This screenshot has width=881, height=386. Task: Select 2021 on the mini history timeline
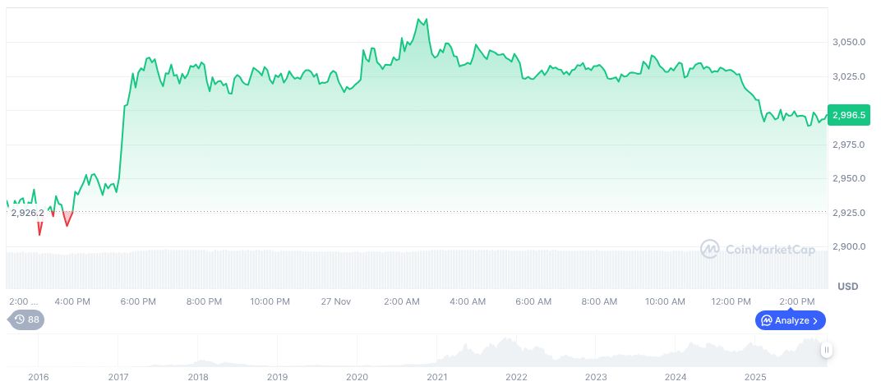[436, 377]
